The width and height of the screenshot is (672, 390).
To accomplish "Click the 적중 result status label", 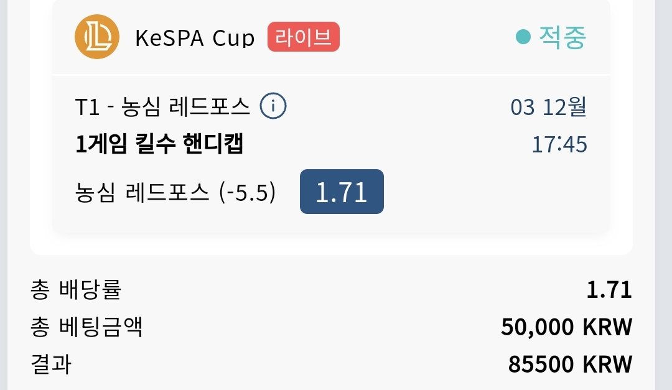I will pyautogui.click(x=562, y=37).
